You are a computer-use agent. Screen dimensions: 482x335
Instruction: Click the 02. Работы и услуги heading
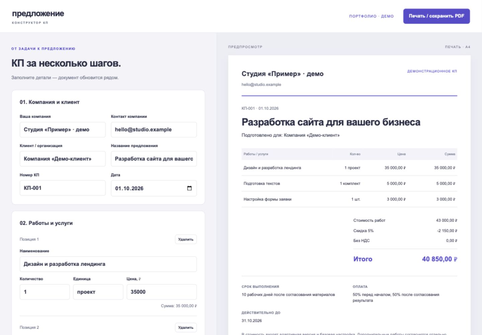46,223
